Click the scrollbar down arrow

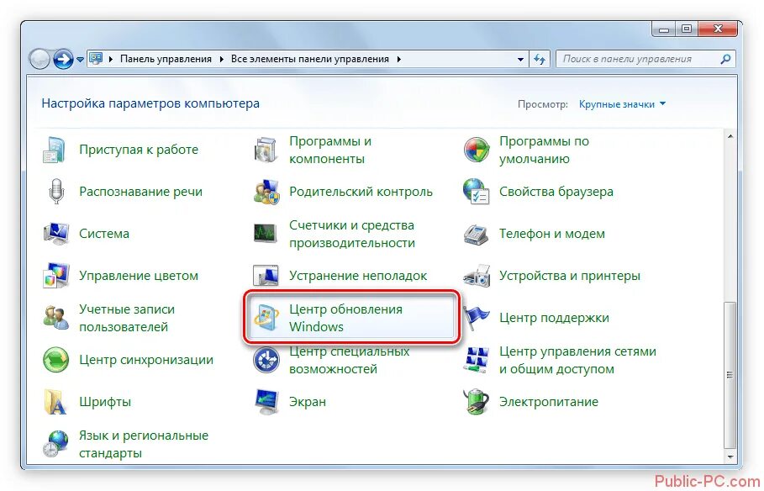click(730, 457)
